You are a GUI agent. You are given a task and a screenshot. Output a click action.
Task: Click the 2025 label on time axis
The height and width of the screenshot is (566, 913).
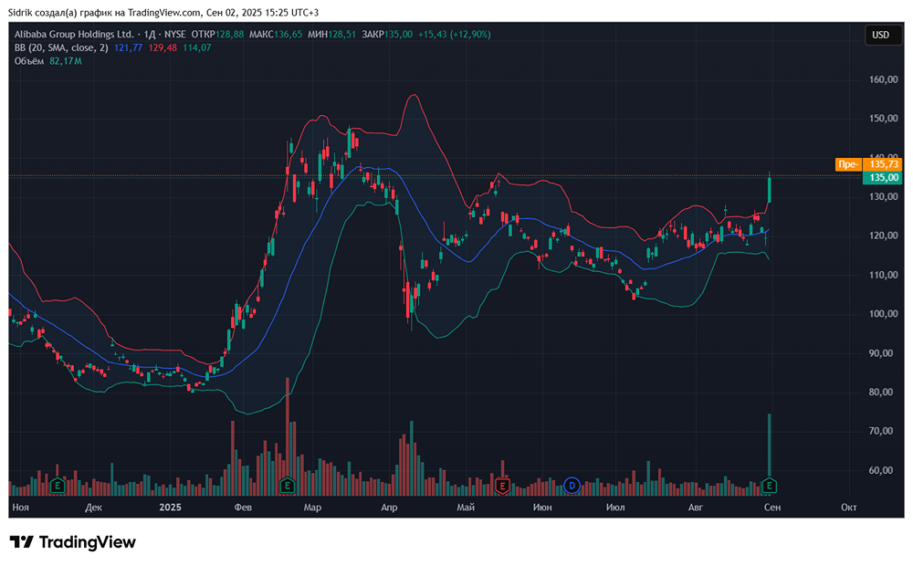click(x=172, y=505)
